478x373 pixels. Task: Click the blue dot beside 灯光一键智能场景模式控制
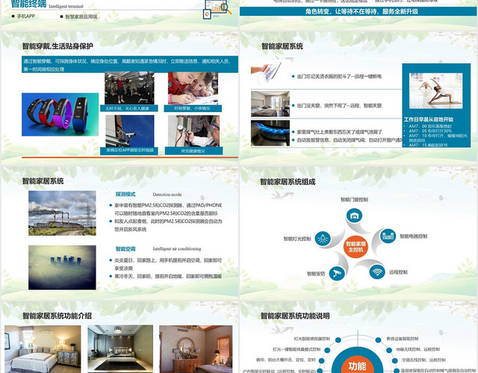(x=327, y=350)
